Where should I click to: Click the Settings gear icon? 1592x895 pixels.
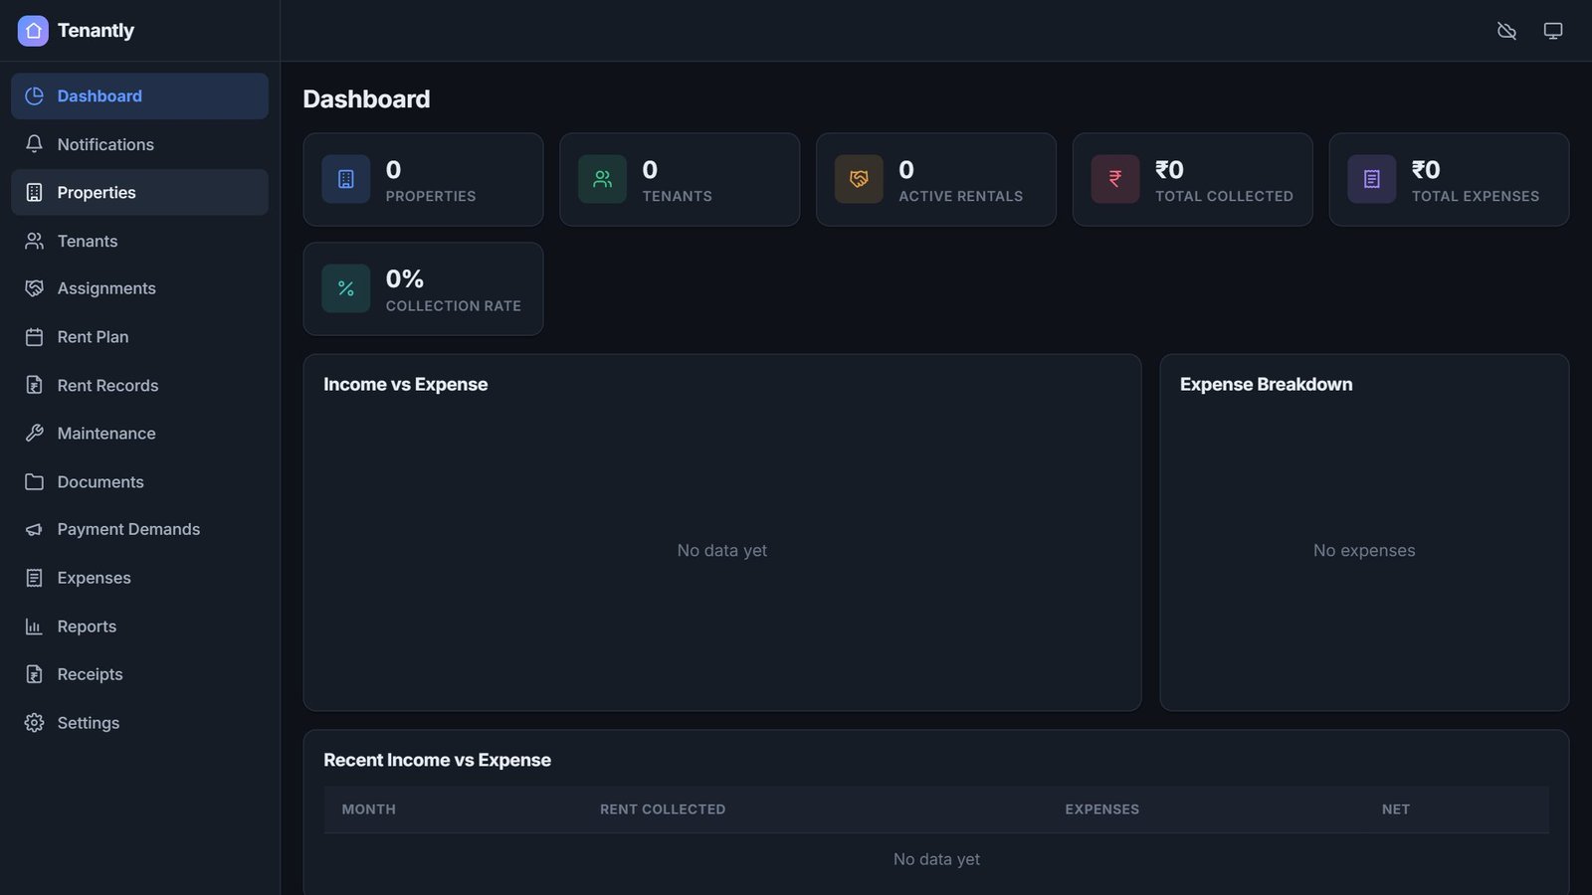tap(34, 723)
